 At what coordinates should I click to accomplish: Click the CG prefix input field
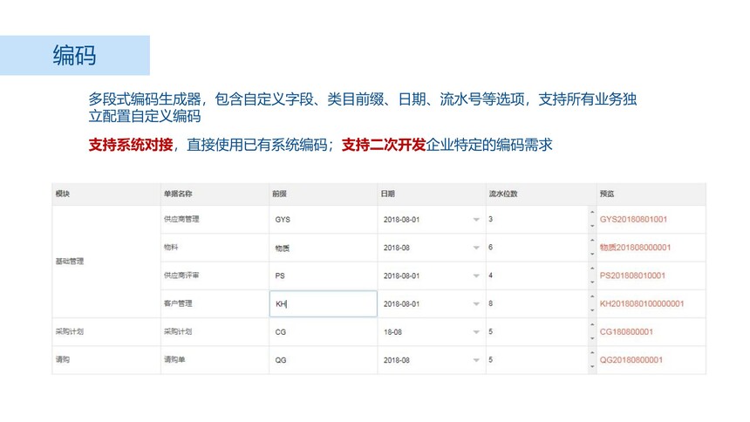pos(324,332)
